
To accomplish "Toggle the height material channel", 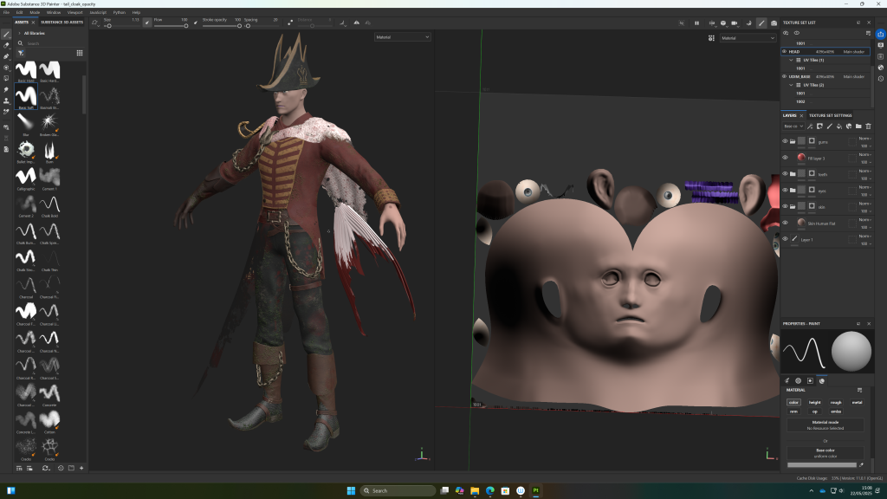I will (x=814, y=402).
